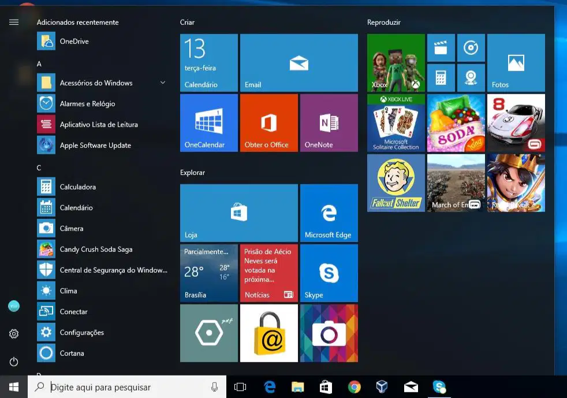Open settings gear in Start sidebar

click(x=14, y=334)
